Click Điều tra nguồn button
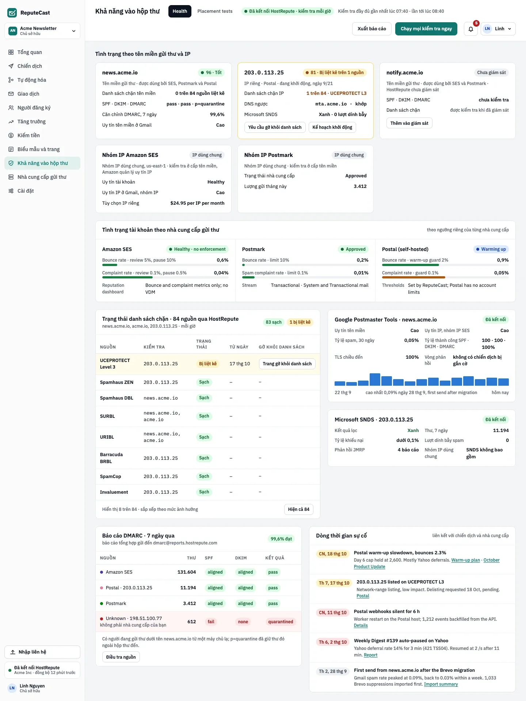Viewport: 526px width, 701px height. (x=121, y=657)
